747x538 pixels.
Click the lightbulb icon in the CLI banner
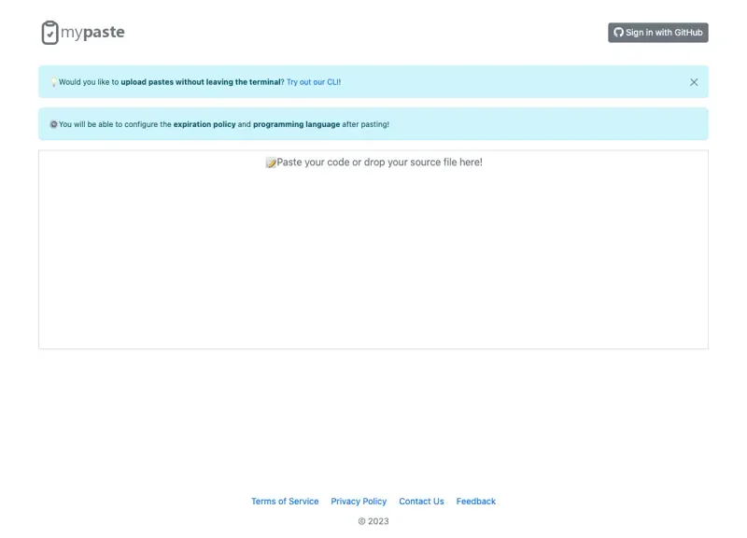[x=52, y=82]
